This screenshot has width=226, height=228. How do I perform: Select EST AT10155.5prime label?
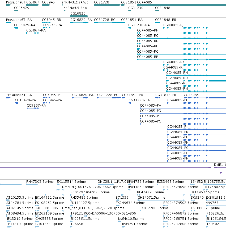[x=20, y=198]
